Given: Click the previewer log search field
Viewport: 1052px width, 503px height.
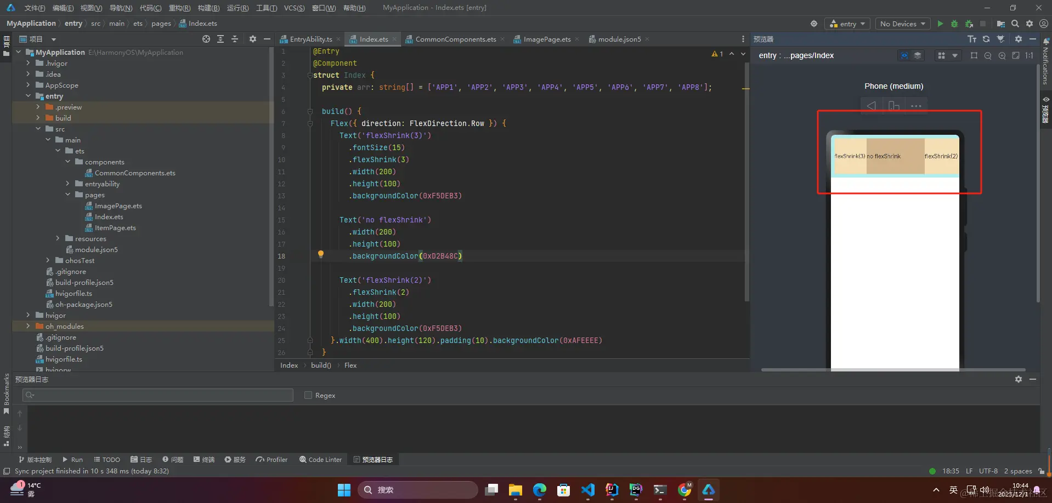Looking at the screenshot, I should 158,395.
